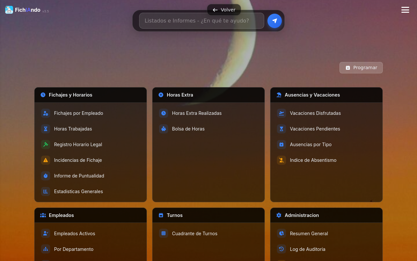This screenshot has height=261, width=417.
Task: Click the Horas Trabajadas hourglass icon
Action: pos(46,129)
